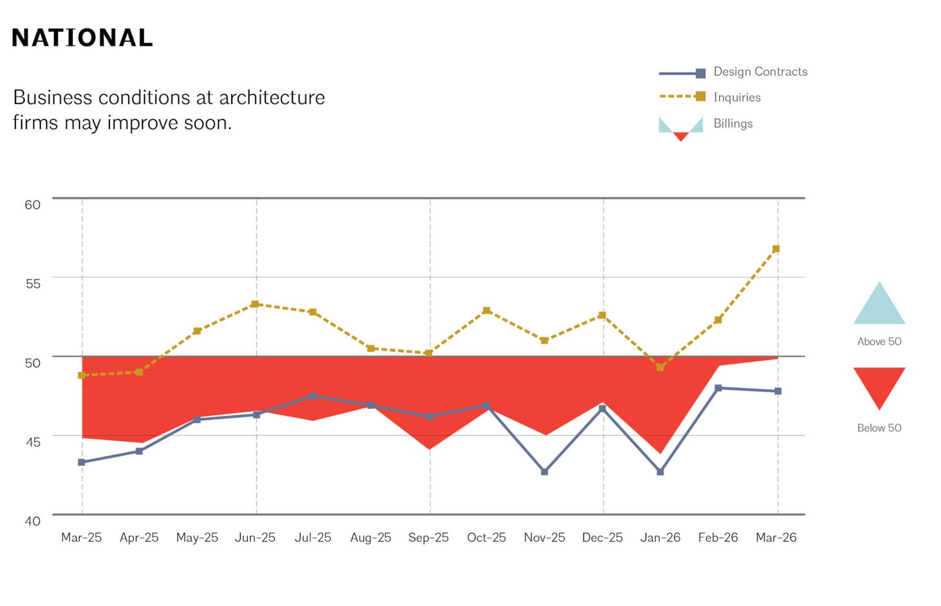Select the Inquiries data point for Mar-26
This screenshot has width=941, height=606.
click(776, 249)
